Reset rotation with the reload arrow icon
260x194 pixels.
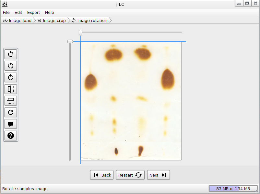tap(11, 112)
